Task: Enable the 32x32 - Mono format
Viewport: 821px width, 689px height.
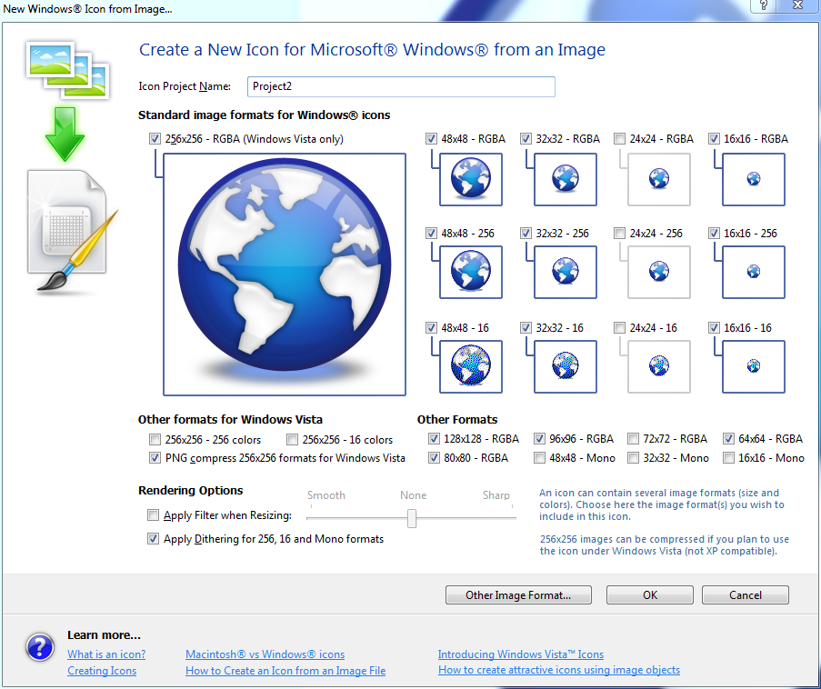Action: [x=633, y=457]
